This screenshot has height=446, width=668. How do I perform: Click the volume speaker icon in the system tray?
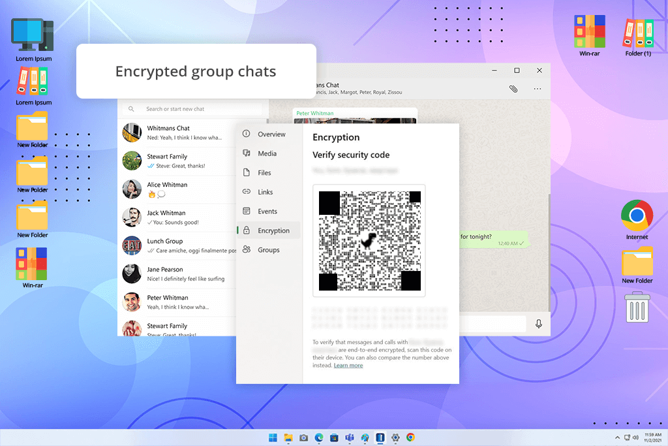635,438
